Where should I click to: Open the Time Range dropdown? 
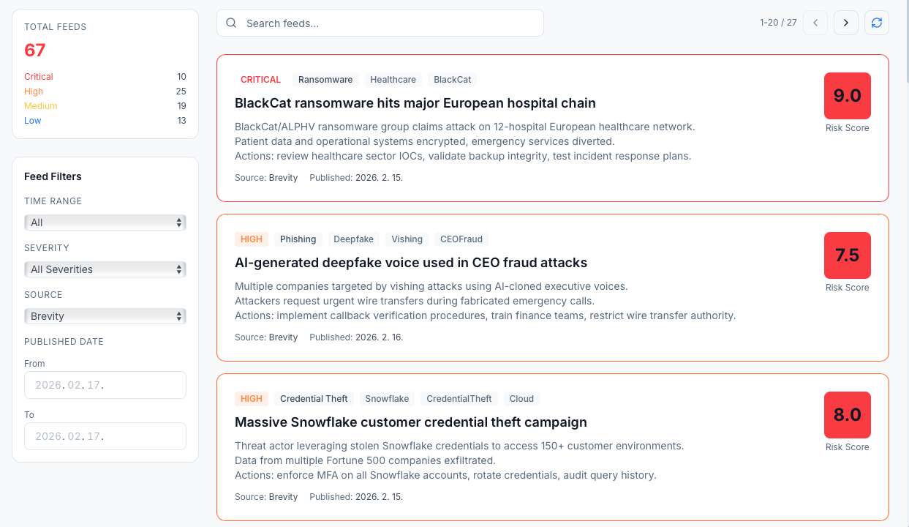(105, 222)
